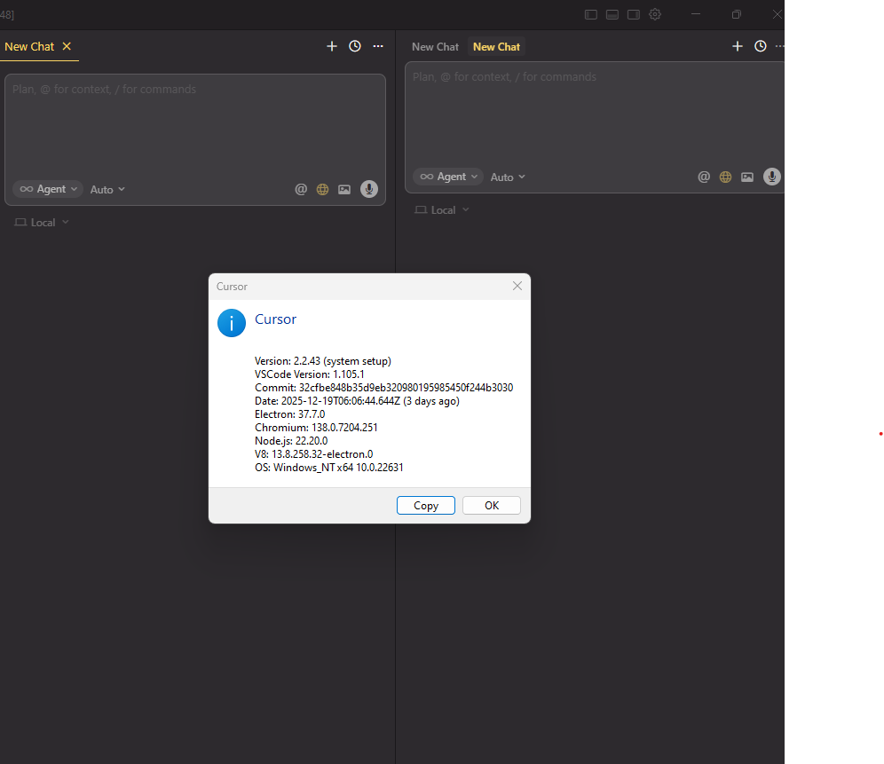Screen dimensions: 884x764
Task: Click the 'Electron: 37.7.0' line
Action: [x=289, y=414]
